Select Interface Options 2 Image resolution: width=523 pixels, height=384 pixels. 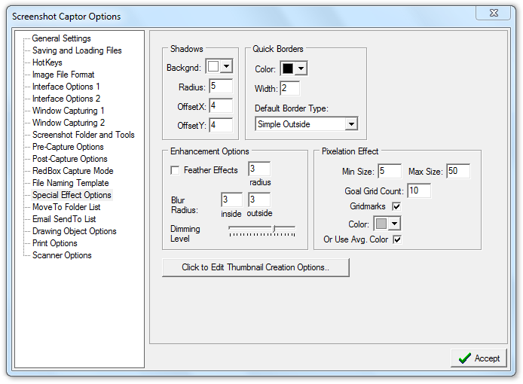pos(66,99)
